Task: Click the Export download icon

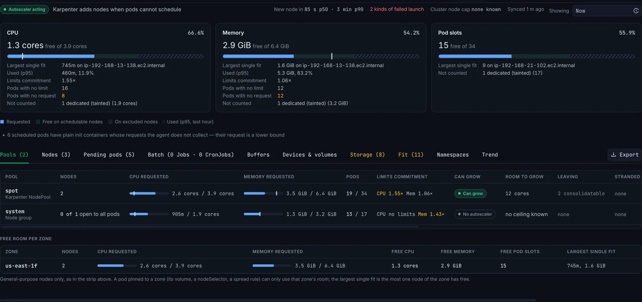Action: click(613, 155)
